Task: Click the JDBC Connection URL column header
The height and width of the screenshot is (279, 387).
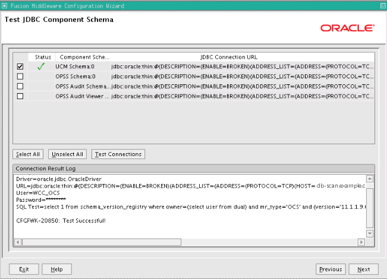Action: (229, 57)
